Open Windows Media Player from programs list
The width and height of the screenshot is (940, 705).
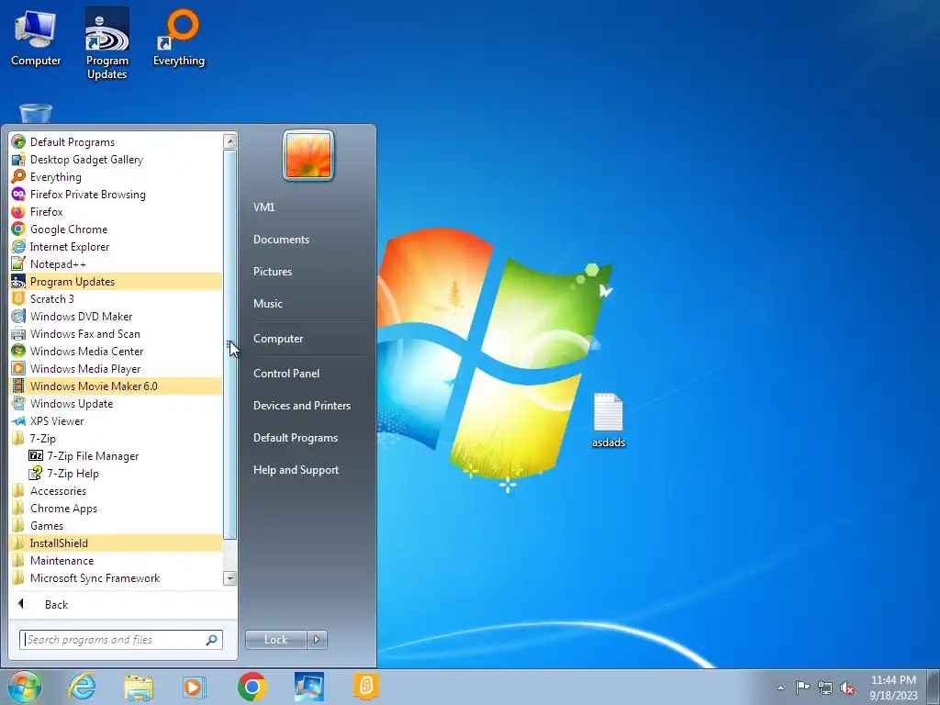pos(116,369)
